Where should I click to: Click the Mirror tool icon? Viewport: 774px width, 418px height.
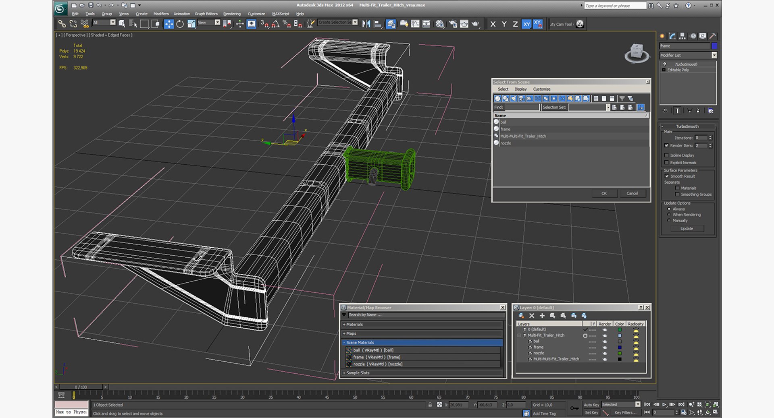tap(366, 24)
